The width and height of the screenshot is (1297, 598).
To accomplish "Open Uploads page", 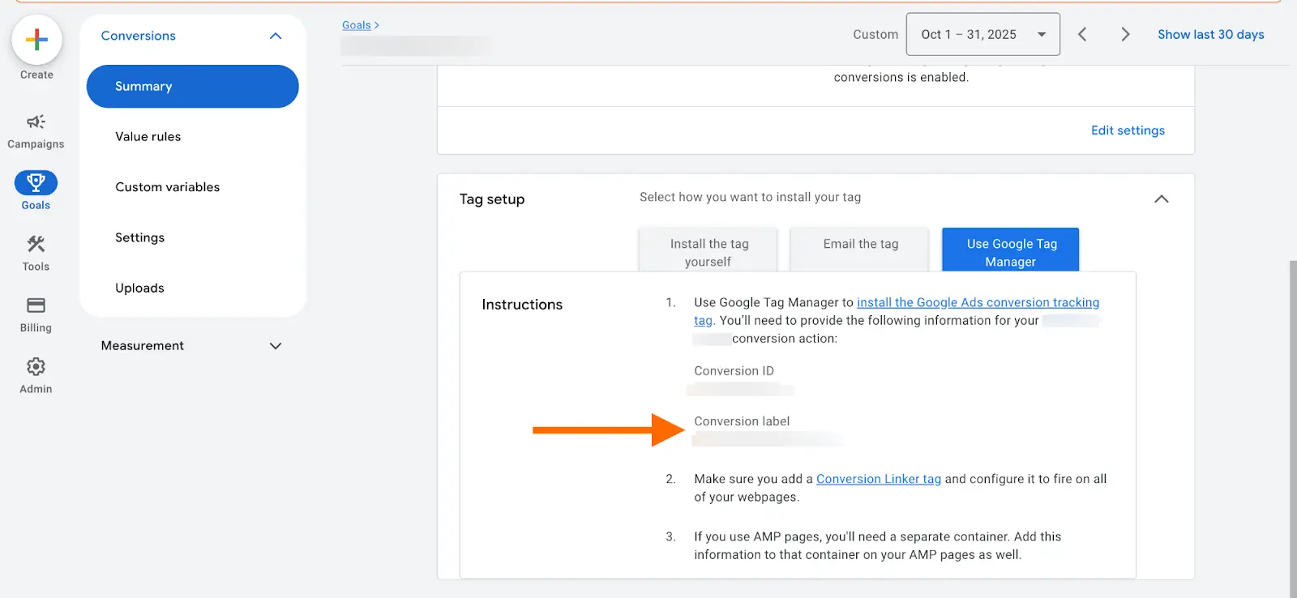I will pyautogui.click(x=139, y=288).
